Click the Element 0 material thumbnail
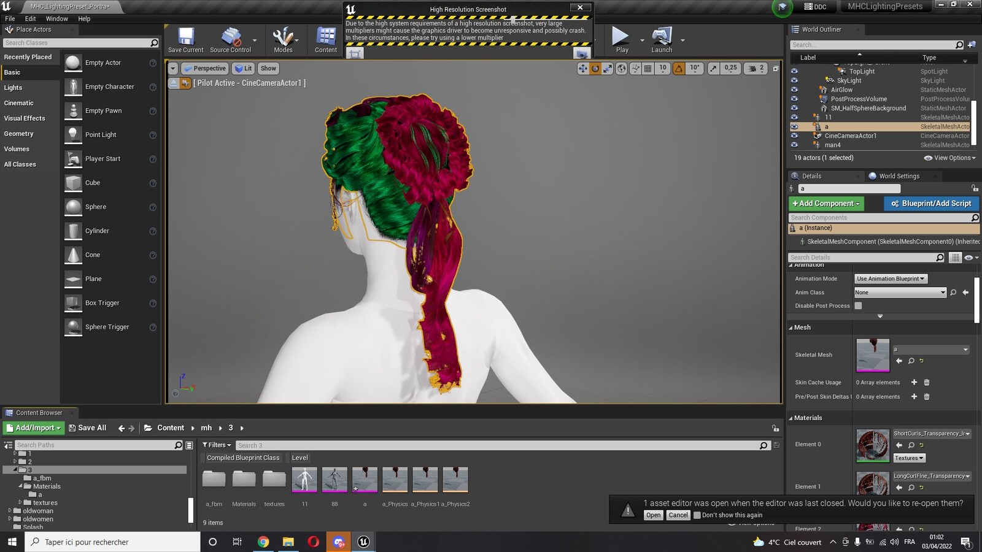Screen dimensions: 982x552 coord(872,445)
